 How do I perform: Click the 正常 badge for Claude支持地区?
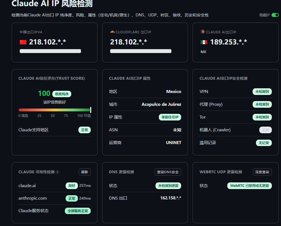tap(85, 130)
